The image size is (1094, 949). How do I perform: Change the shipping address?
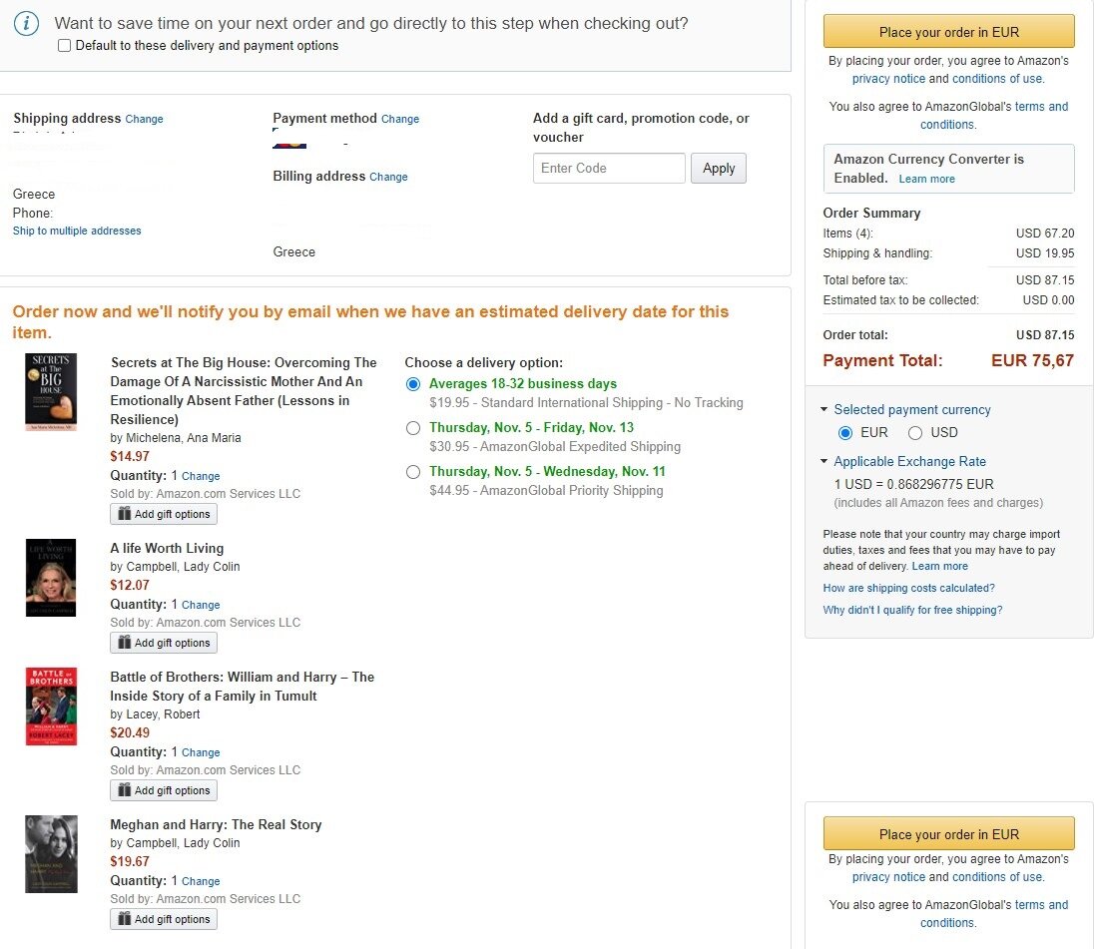(144, 119)
